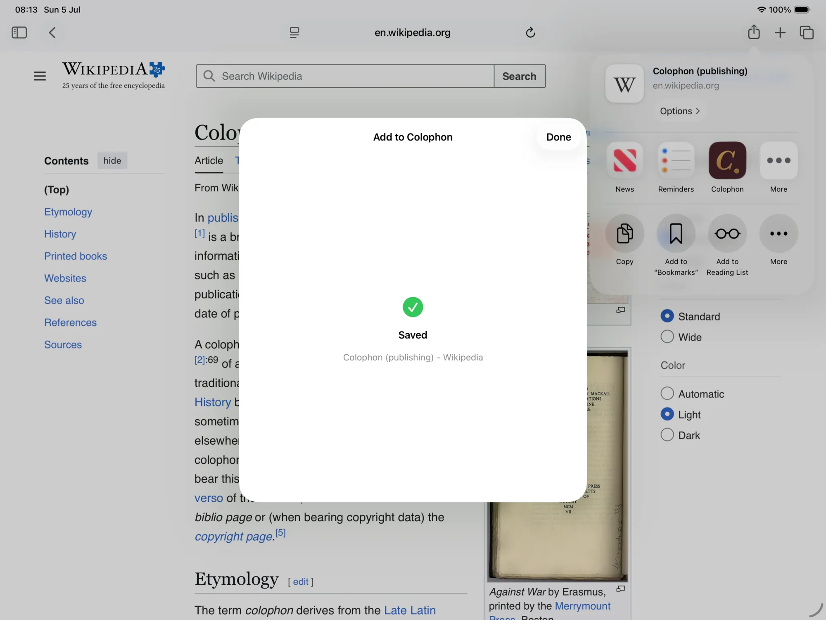Image resolution: width=826 pixels, height=620 pixels.
Task: Tap the en.wikipedia.org address bar
Action: (x=412, y=32)
